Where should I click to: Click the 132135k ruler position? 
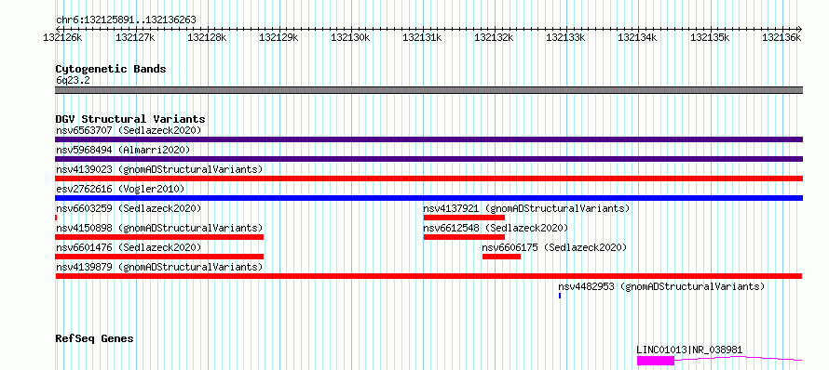(x=710, y=37)
